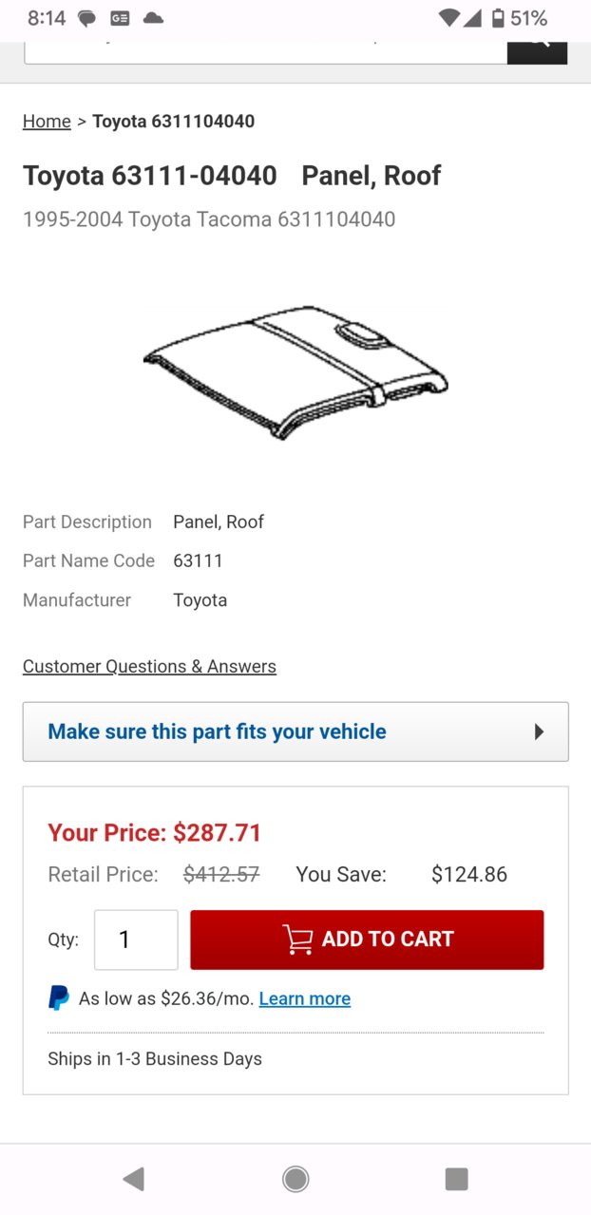The width and height of the screenshot is (591, 1215).
Task: Tap the battery icon in the status bar
Action: point(497,18)
